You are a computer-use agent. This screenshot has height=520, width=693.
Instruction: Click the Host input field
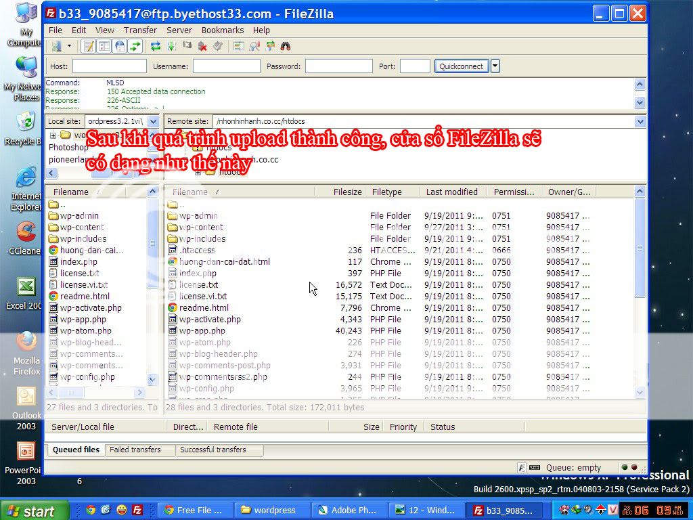tap(109, 66)
